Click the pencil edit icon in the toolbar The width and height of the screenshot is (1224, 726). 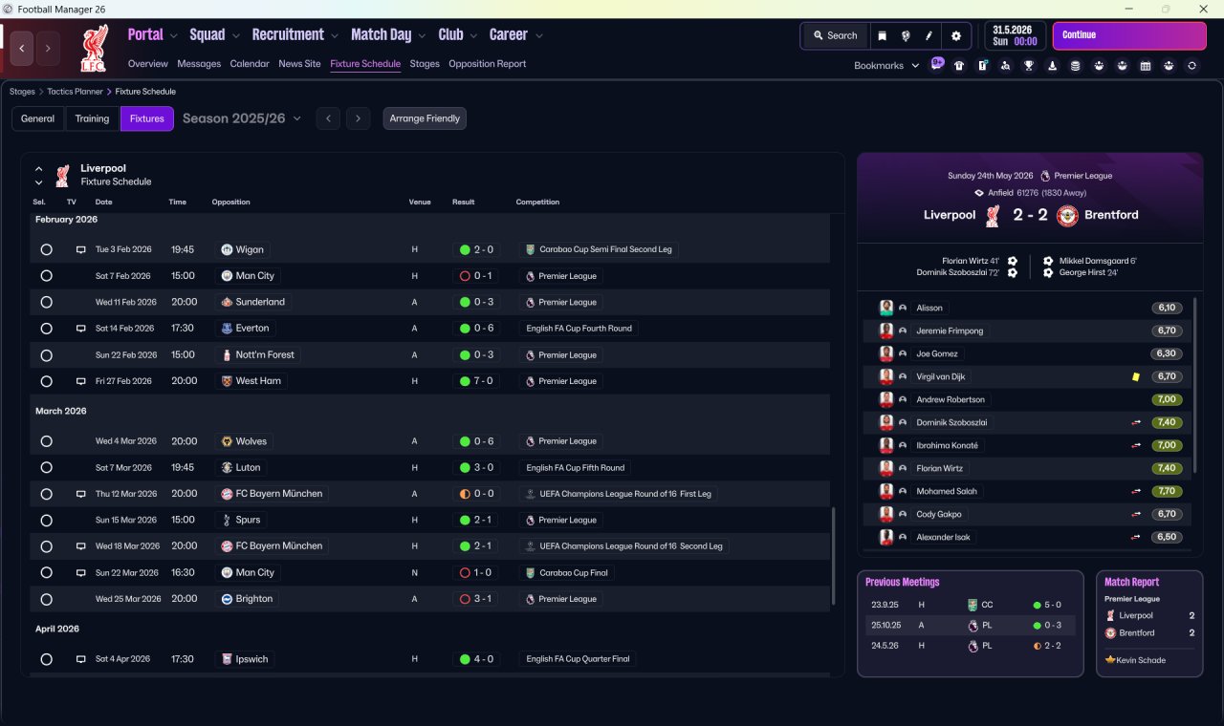[929, 35]
